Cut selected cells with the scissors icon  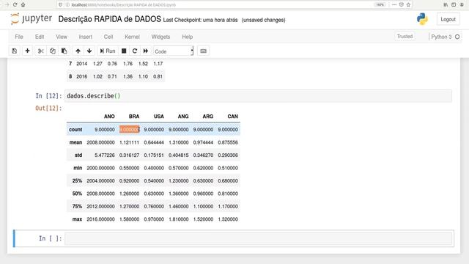coord(41,51)
